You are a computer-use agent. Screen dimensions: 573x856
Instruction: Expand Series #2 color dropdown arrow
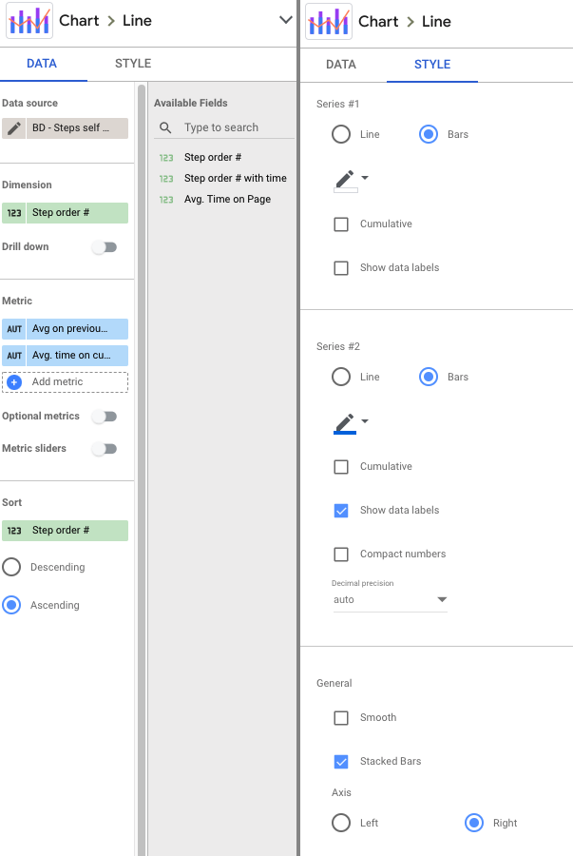coord(365,421)
